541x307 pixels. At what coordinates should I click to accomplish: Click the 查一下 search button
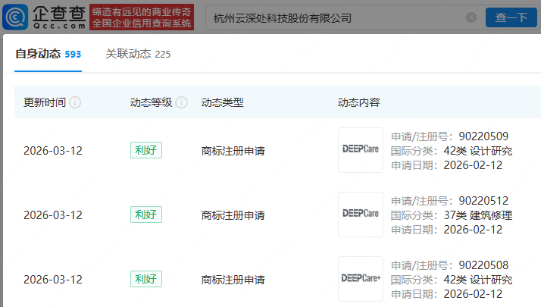pyautogui.click(x=511, y=17)
